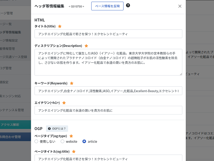
Task: Open the OGPとは？ help button
Action: coord(57,129)
